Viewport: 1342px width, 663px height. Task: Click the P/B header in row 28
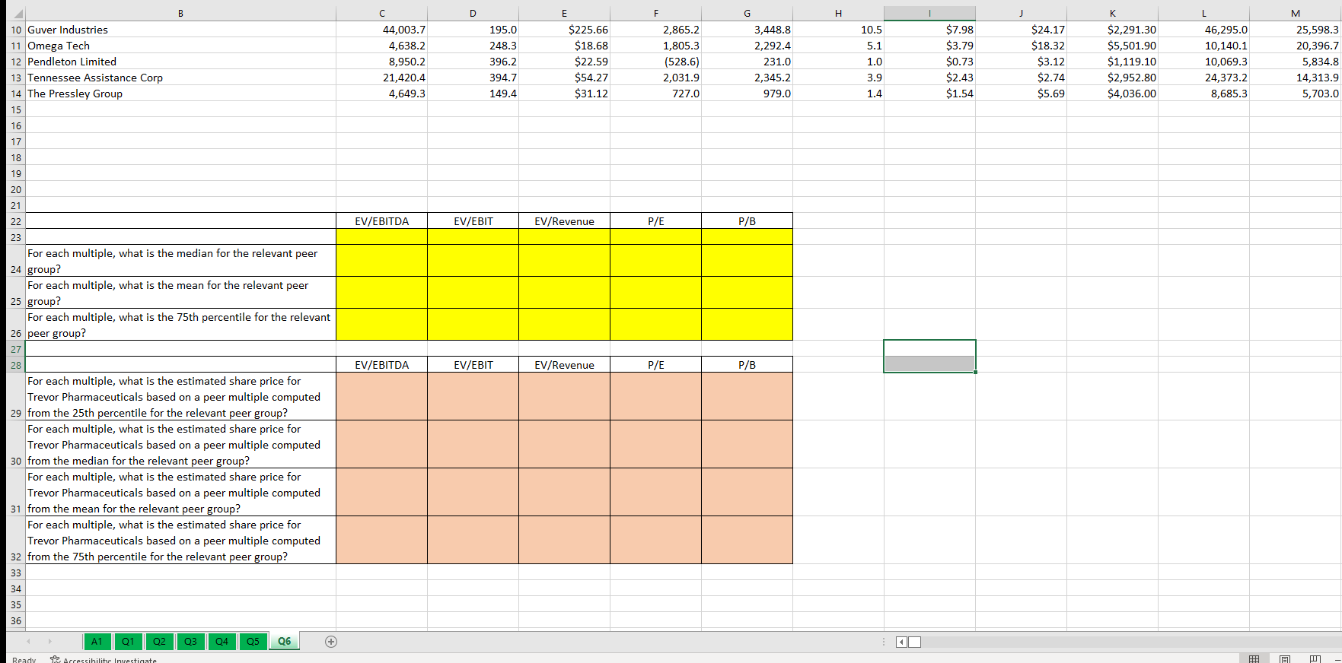click(x=747, y=365)
